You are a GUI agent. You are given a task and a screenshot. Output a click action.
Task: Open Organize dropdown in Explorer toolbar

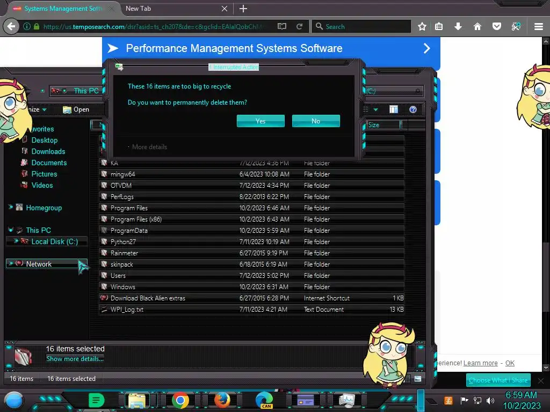click(x=37, y=109)
